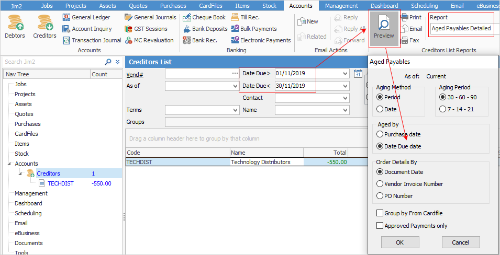The width and height of the screenshot is (500, 255).
Task: Select 7 - 14 - 21 aging period
Action: click(442, 109)
